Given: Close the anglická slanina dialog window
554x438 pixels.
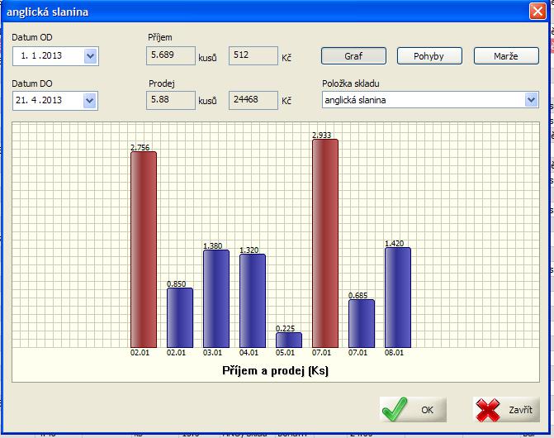Looking at the screenshot, I should (537, 12).
